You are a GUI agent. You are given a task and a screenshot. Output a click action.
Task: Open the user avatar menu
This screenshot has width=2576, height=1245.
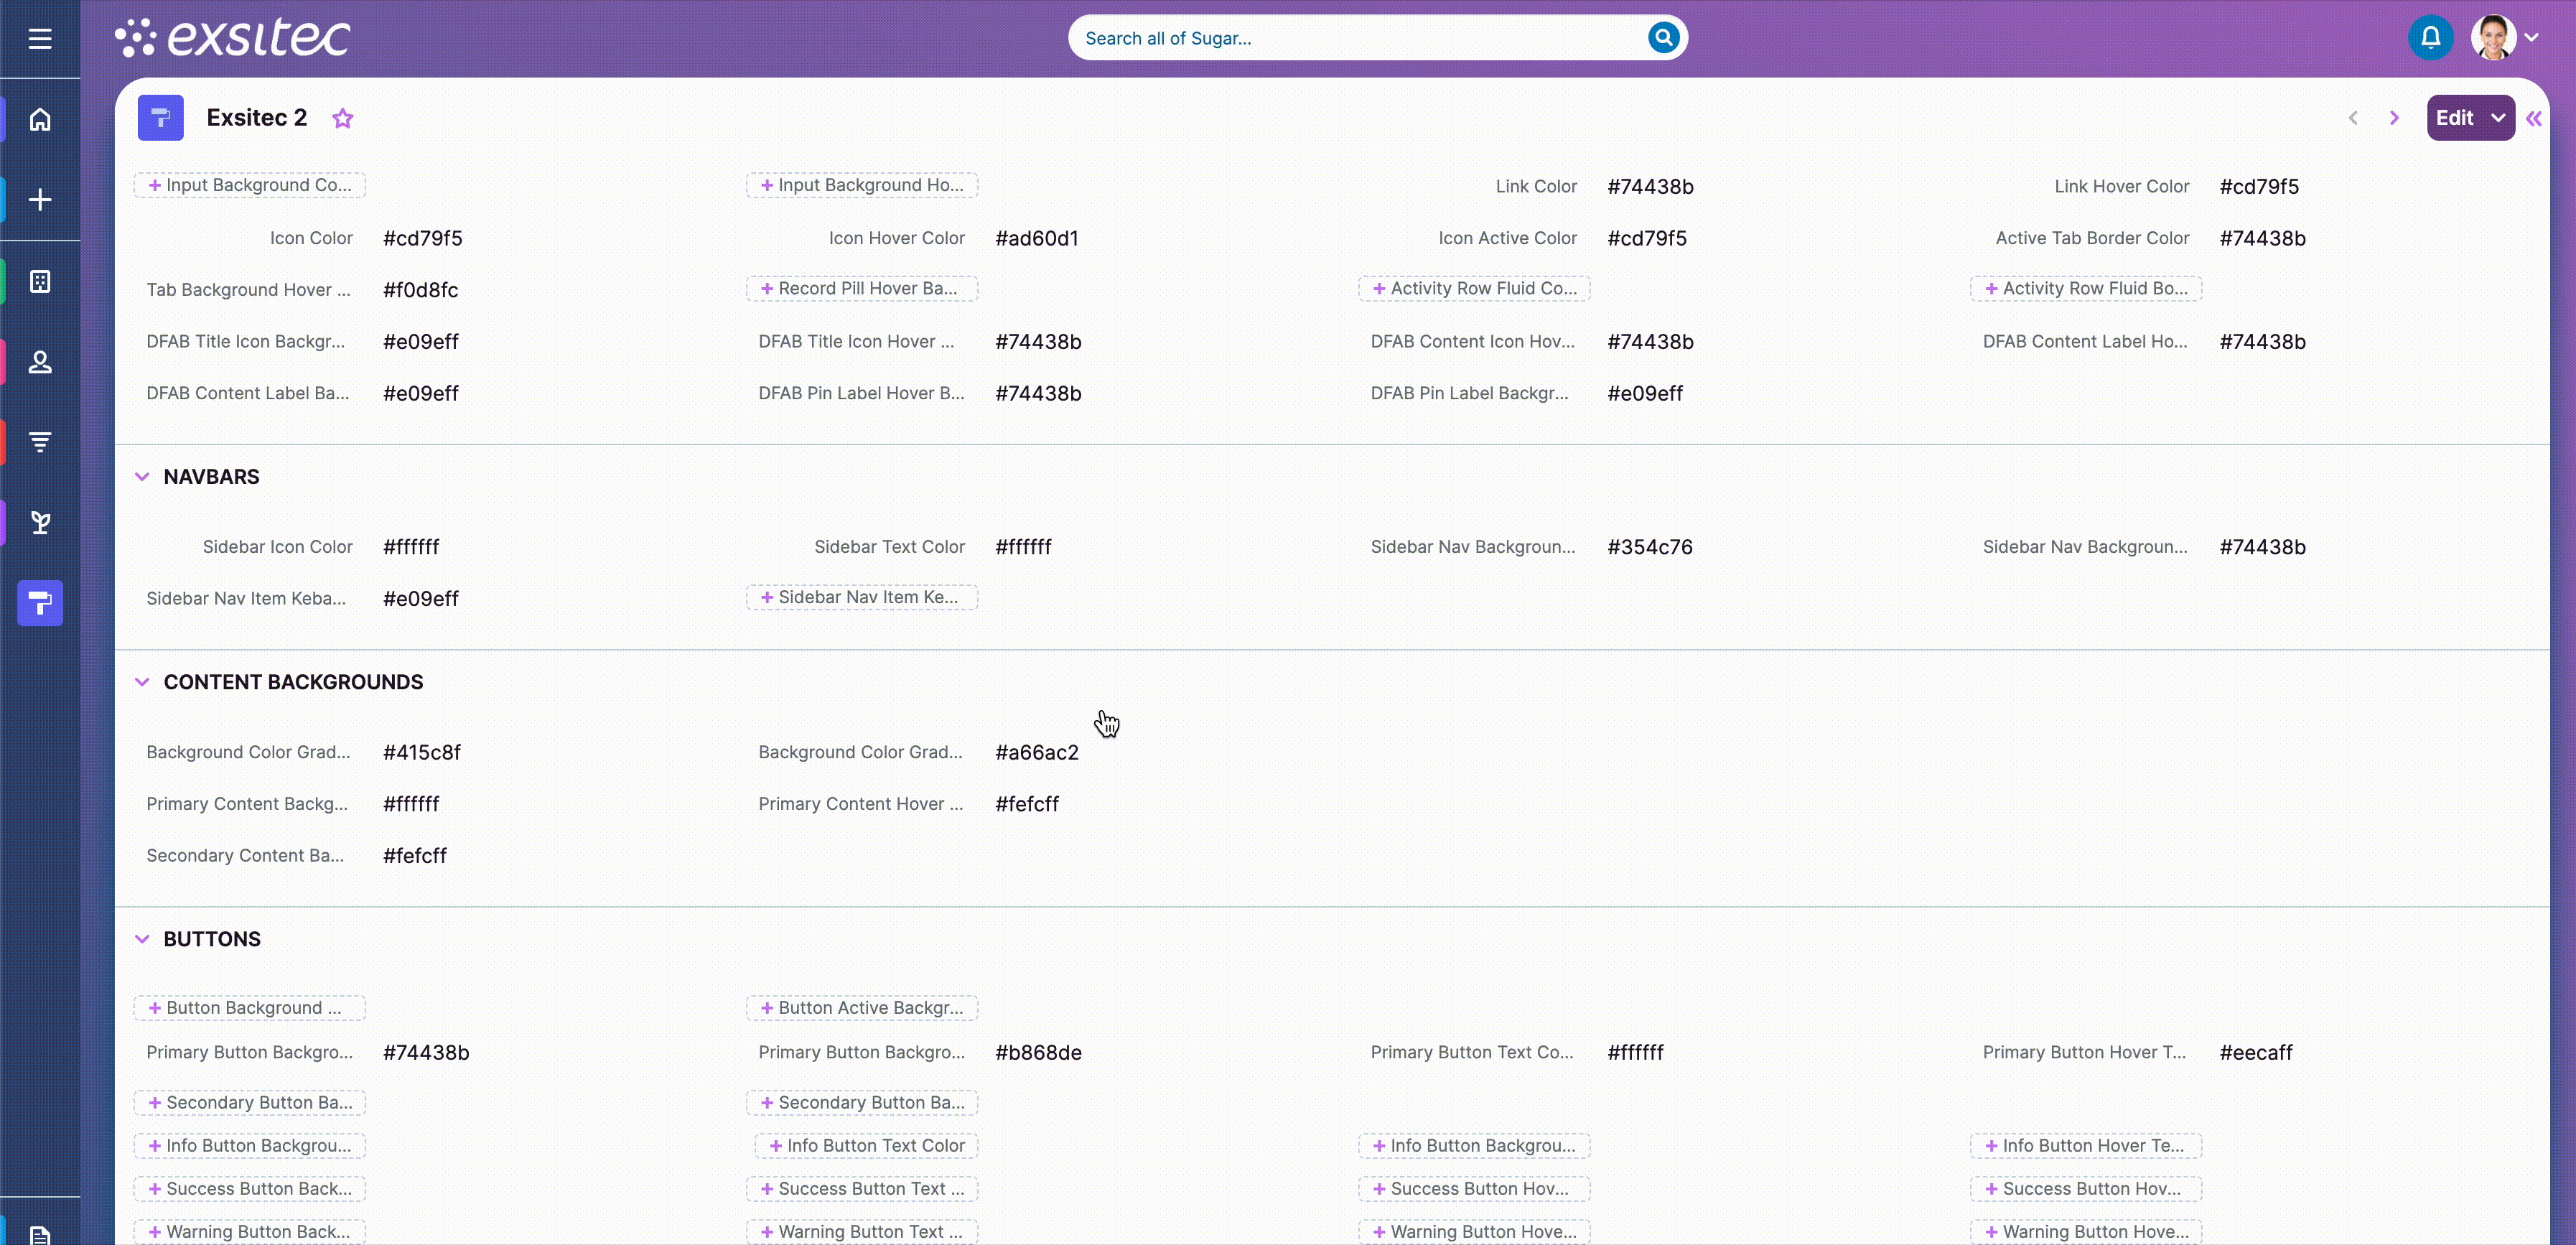point(2504,38)
